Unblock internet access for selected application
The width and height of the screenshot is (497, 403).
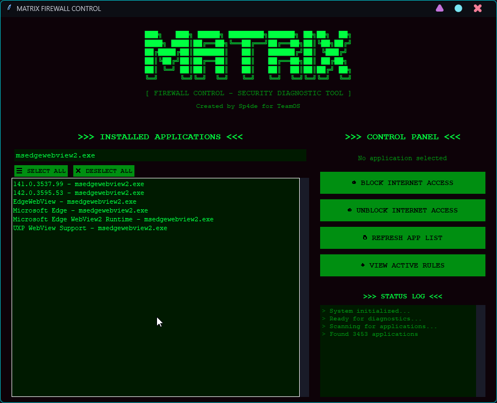point(402,210)
